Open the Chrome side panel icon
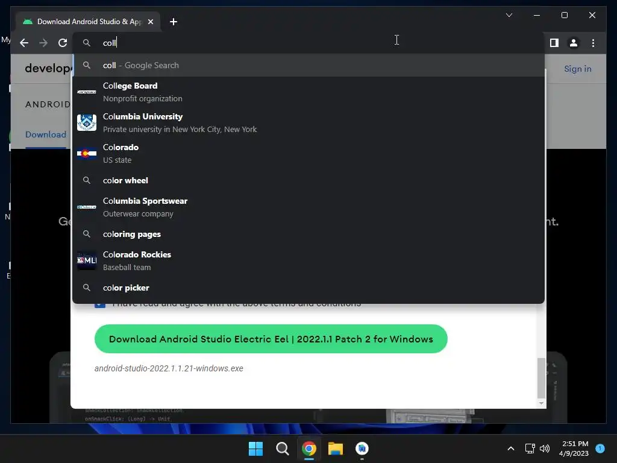The width and height of the screenshot is (617, 463). pos(554,43)
